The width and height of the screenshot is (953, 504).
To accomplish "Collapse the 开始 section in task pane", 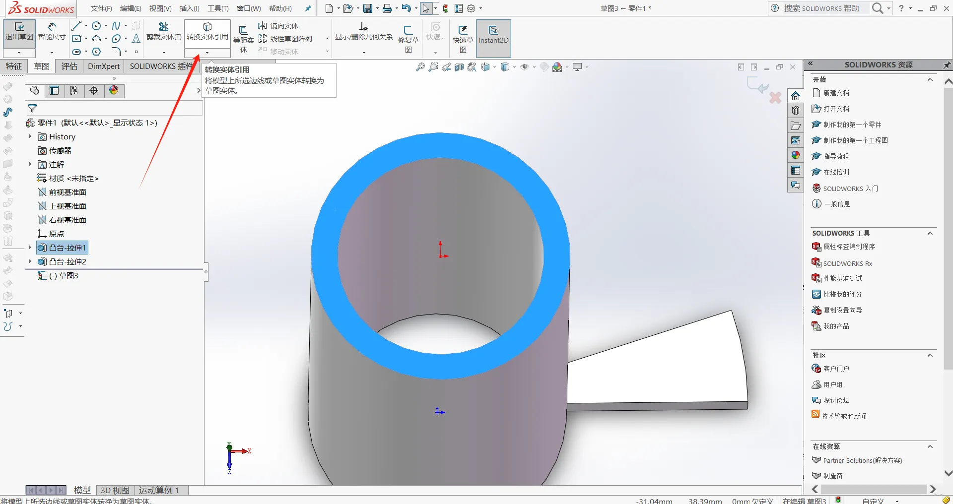I will [x=930, y=79].
